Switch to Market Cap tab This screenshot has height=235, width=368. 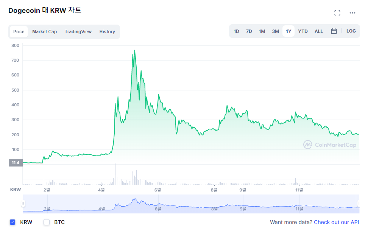(x=45, y=32)
